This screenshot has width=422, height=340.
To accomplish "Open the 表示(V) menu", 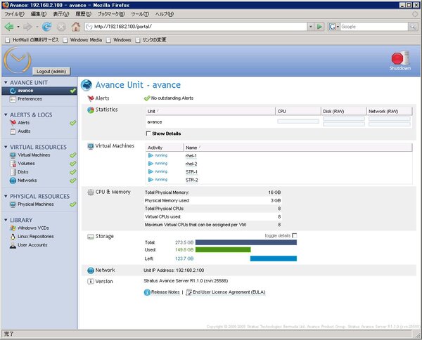I will (60, 14).
